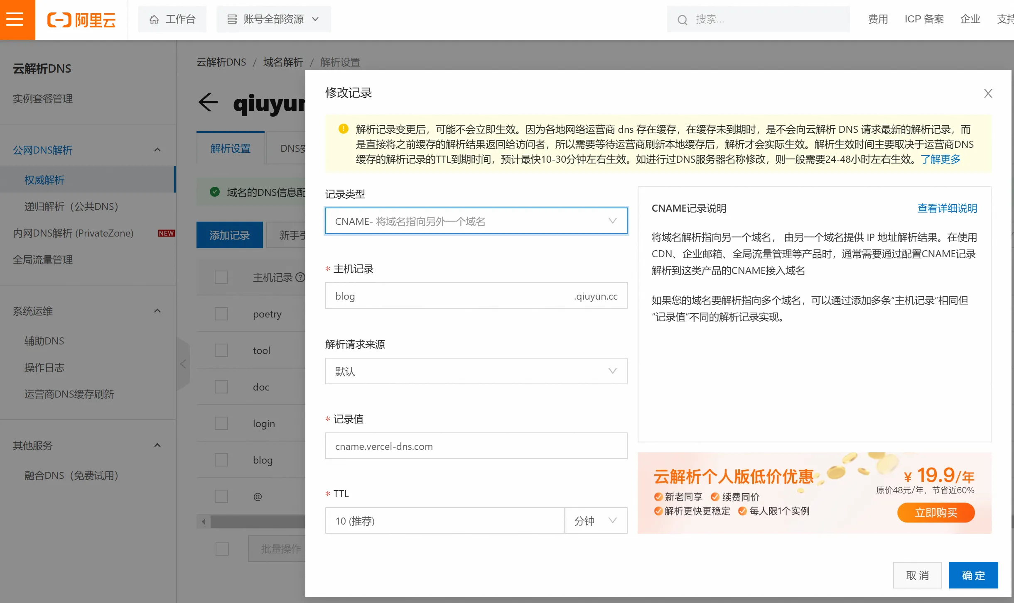This screenshot has width=1014, height=603.
Task: Click 云解析DNS breadcrumb link
Action: coord(221,62)
